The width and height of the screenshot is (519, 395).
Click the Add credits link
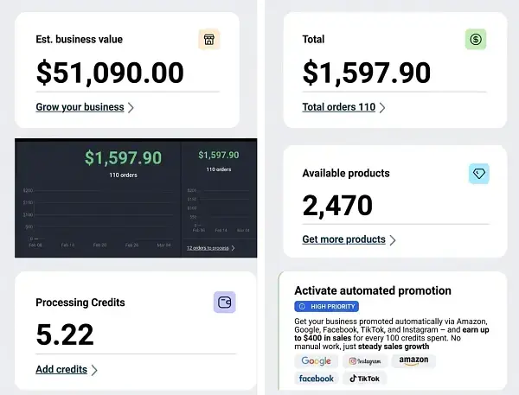point(61,370)
